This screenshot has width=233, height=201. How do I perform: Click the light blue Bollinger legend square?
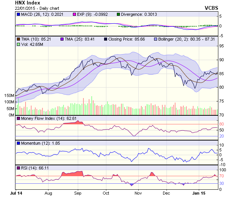tap(155, 39)
